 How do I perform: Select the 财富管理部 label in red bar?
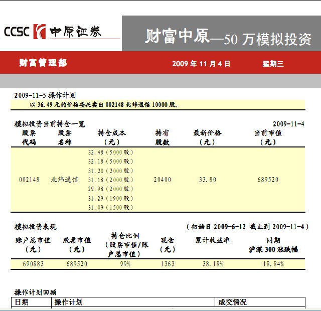pos(43,63)
